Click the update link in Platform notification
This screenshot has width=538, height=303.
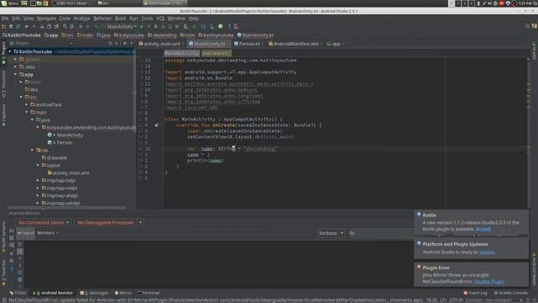(487, 252)
